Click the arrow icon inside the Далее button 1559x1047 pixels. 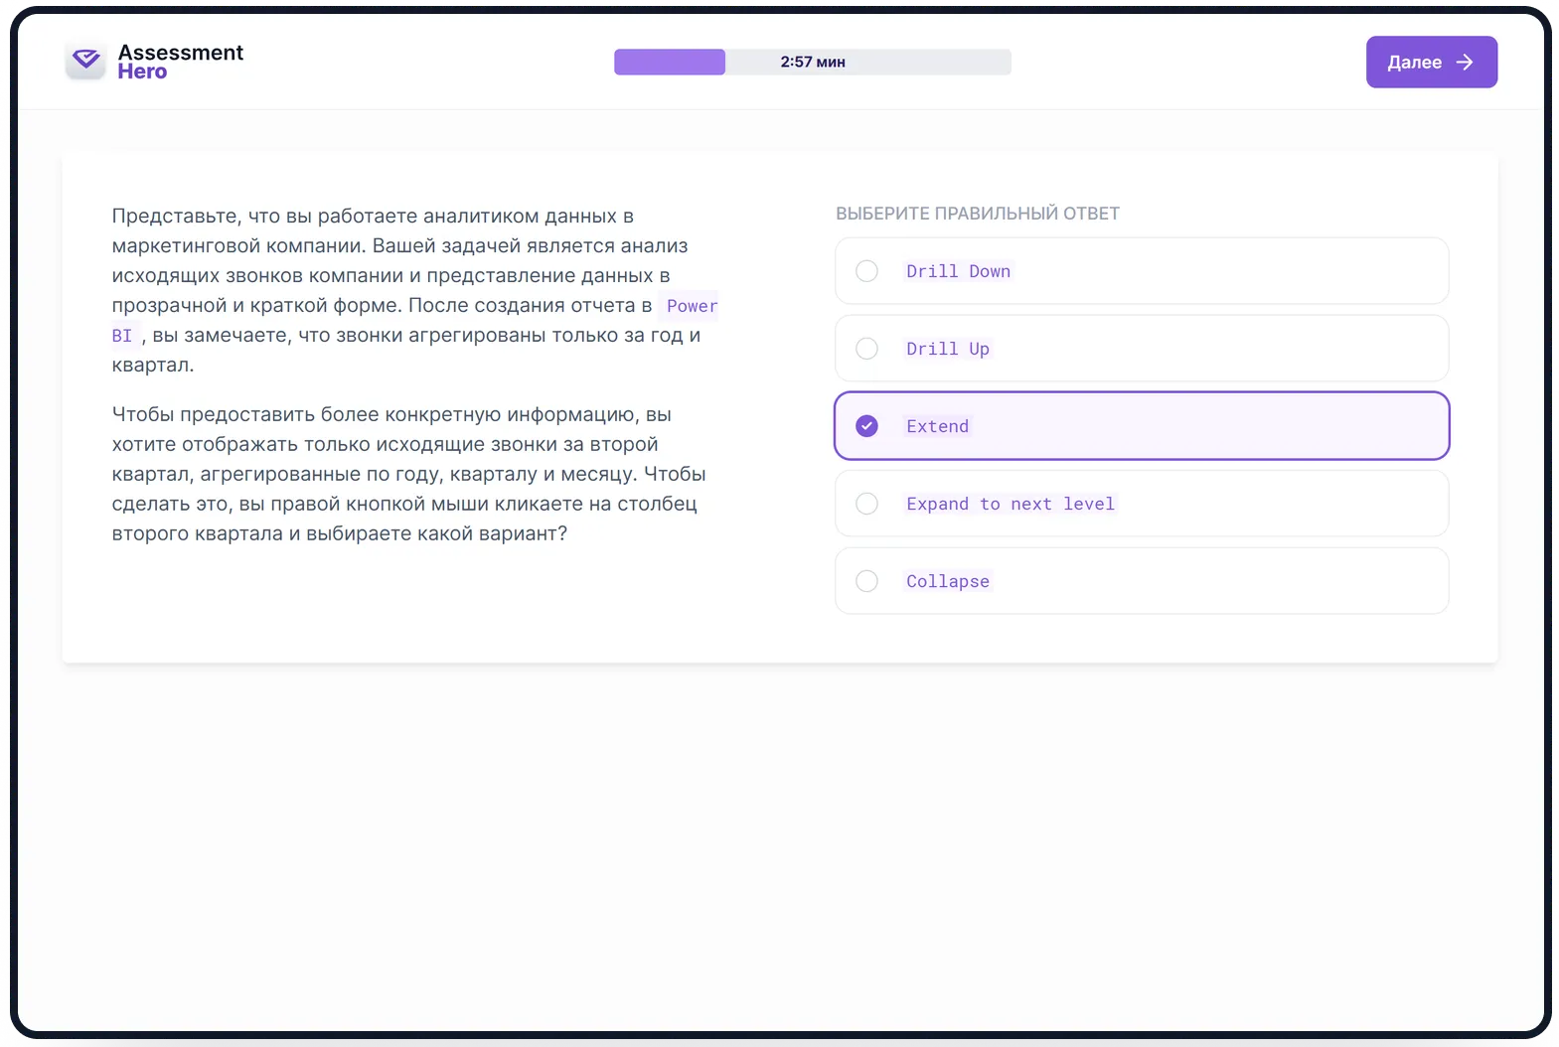pos(1465,62)
